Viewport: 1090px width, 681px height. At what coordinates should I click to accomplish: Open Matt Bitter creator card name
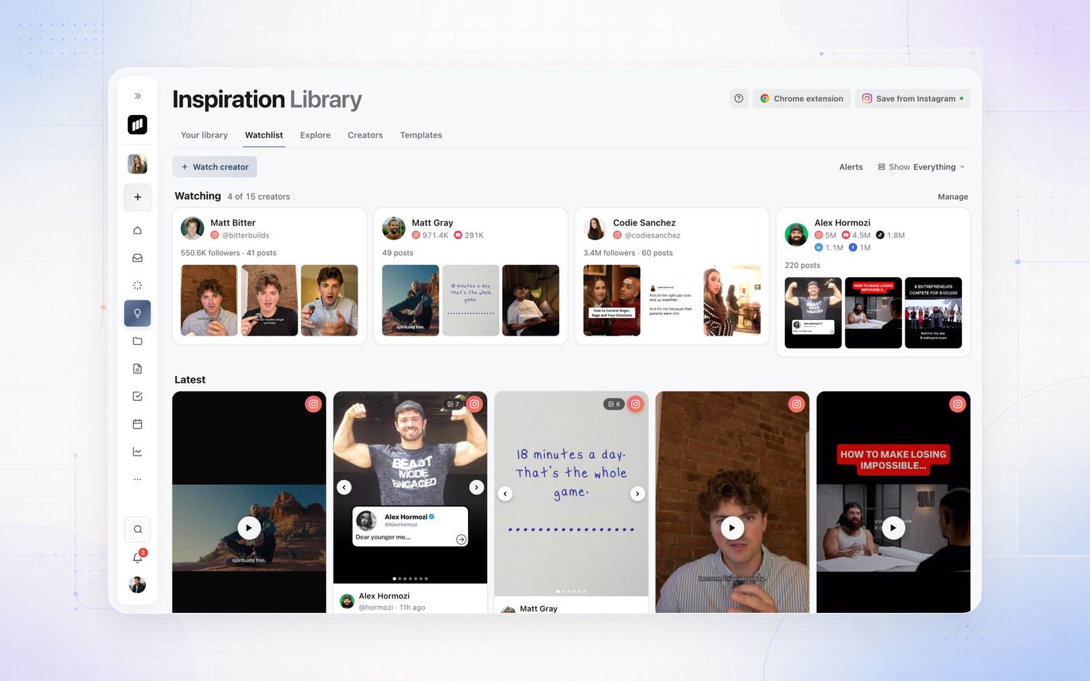(x=233, y=223)
